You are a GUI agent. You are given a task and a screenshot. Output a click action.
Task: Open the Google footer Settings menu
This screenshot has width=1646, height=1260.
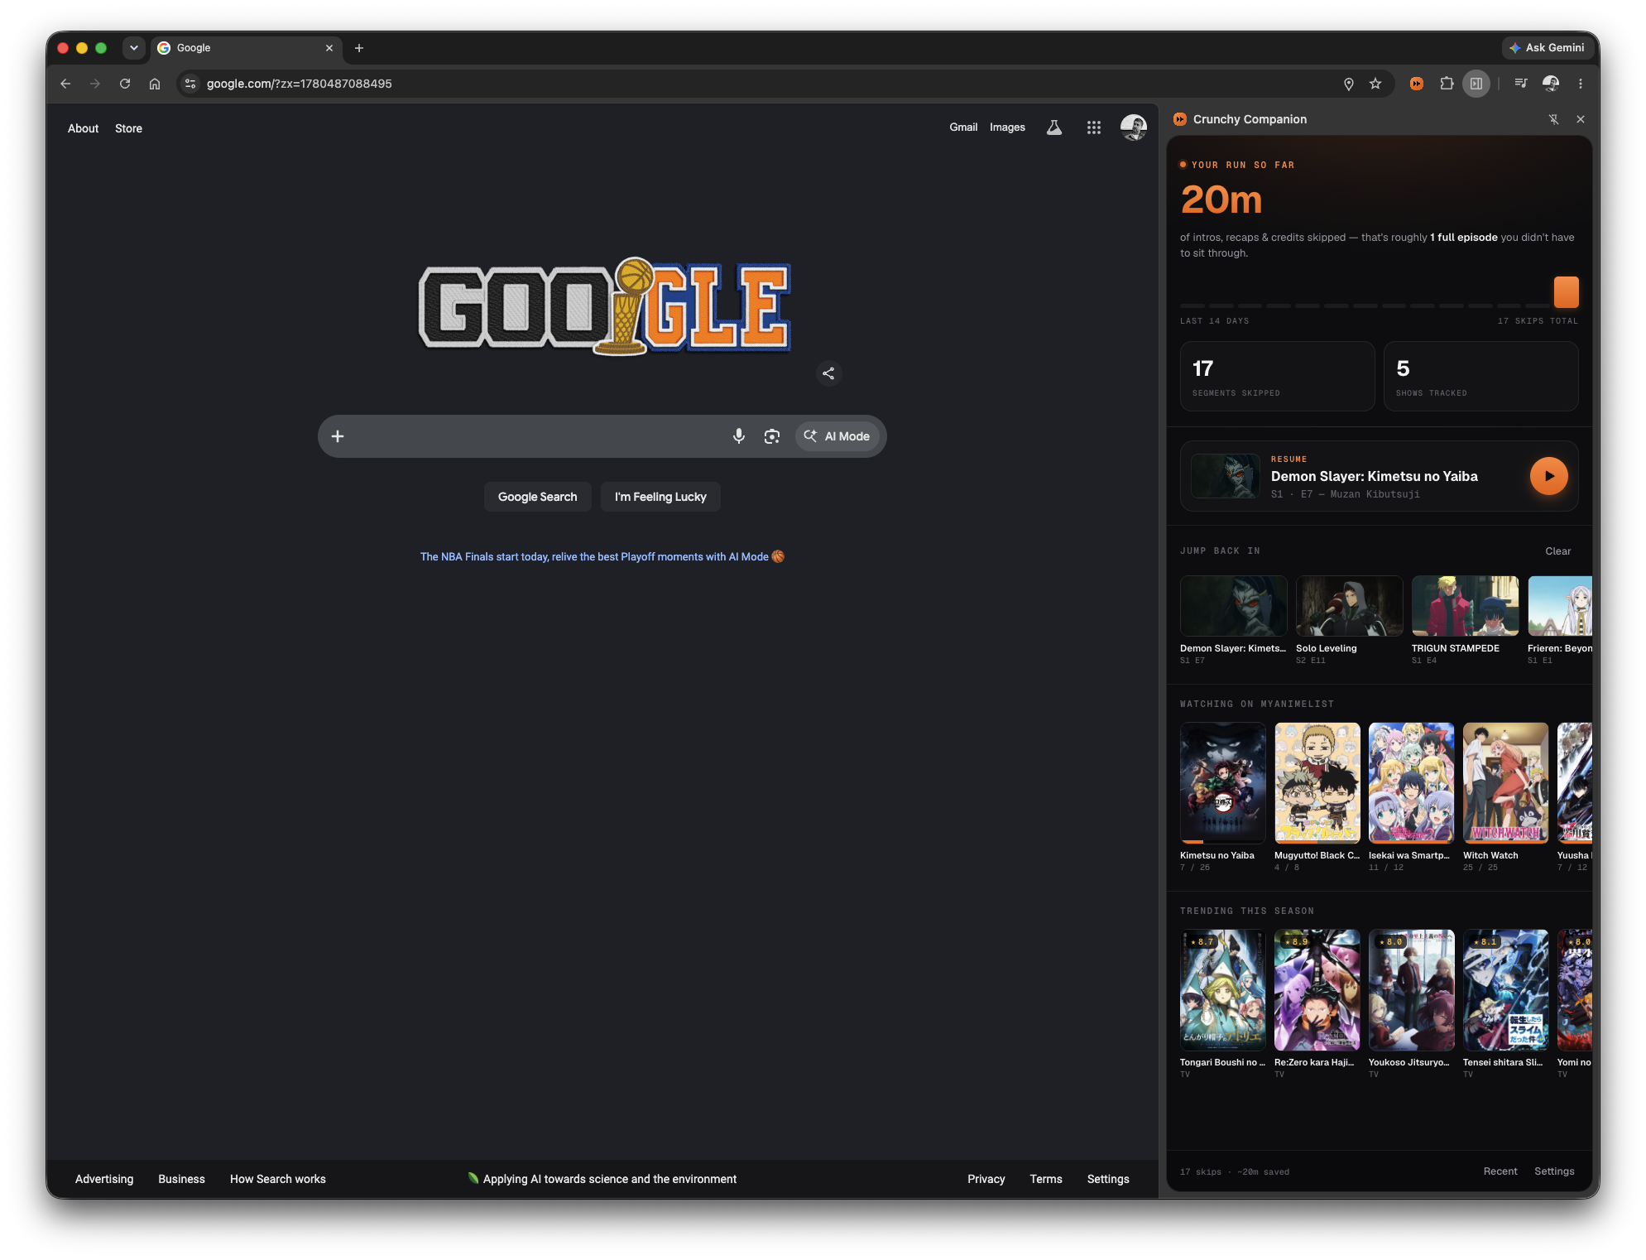1108,1179
